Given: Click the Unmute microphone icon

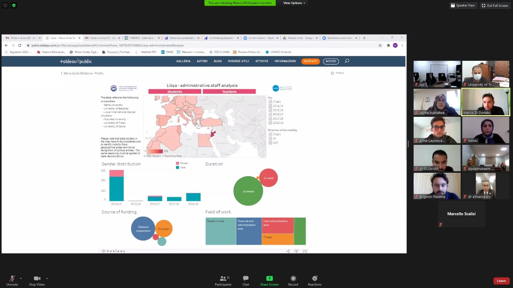Looking at the screenshot, I should 12,278.
